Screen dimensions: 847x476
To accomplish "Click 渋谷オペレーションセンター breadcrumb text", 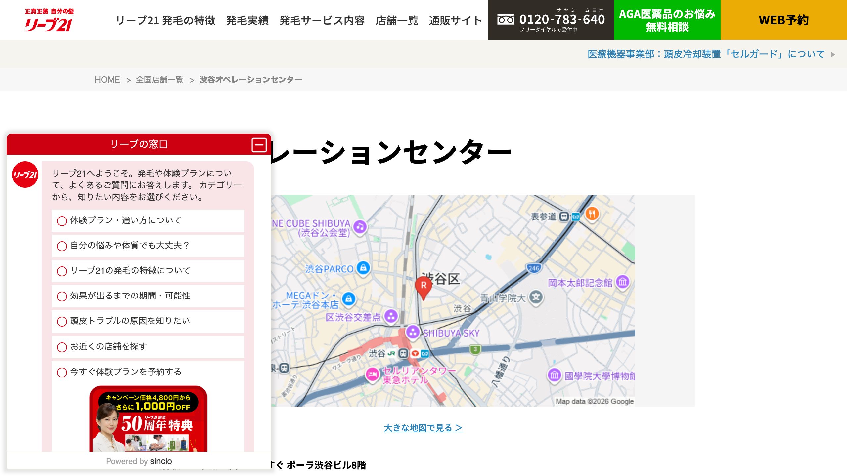I will (250, 80).
